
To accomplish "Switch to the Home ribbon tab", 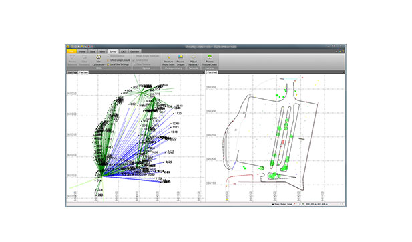I will [82, 51].
